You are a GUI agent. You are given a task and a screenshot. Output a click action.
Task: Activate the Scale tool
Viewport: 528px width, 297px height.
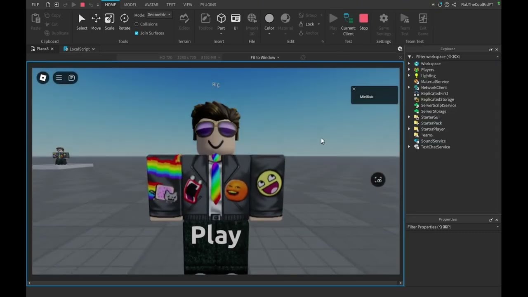pyautogui.click(x=109, y=19)
